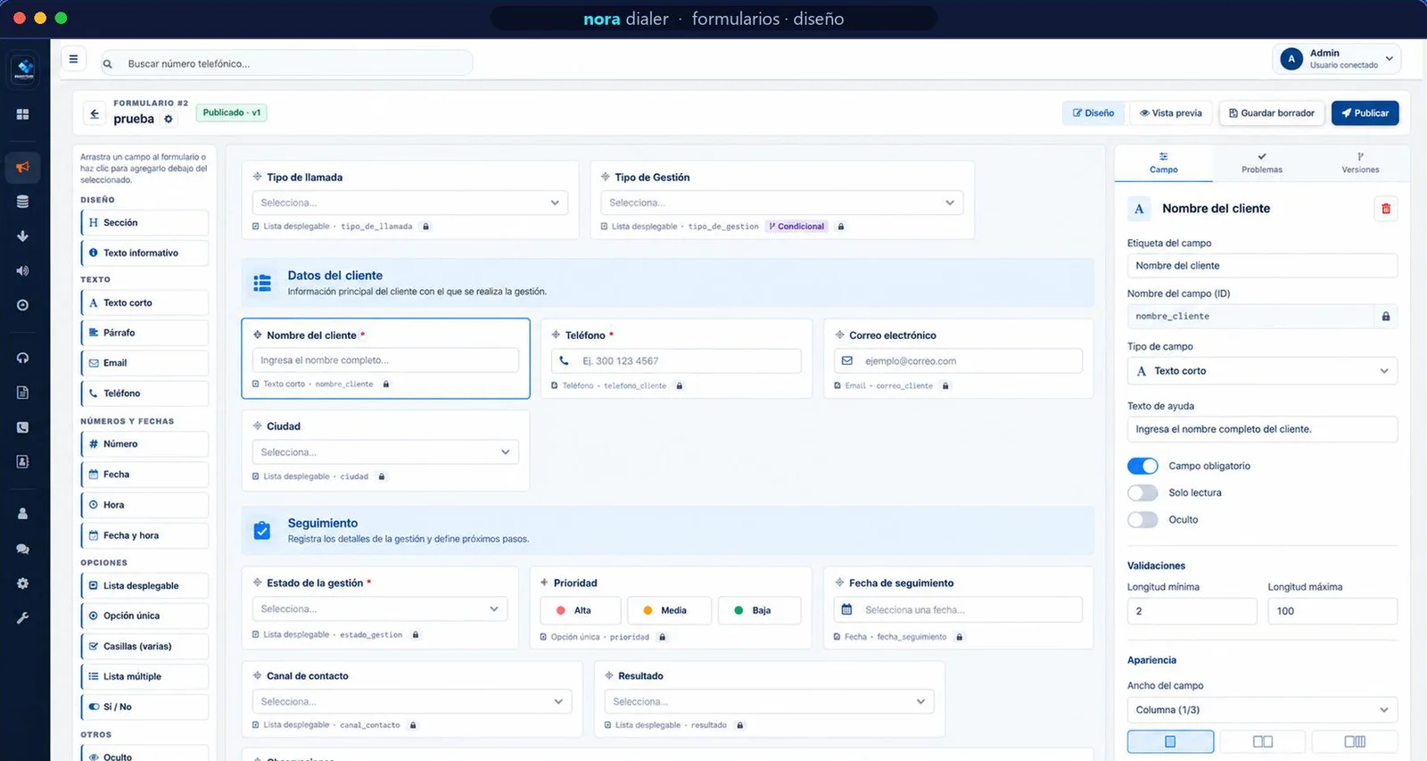Viewport: 1427px width, 761px height.
Task: Open the wrench tools sidebar icon
Action: coord(23,617)
